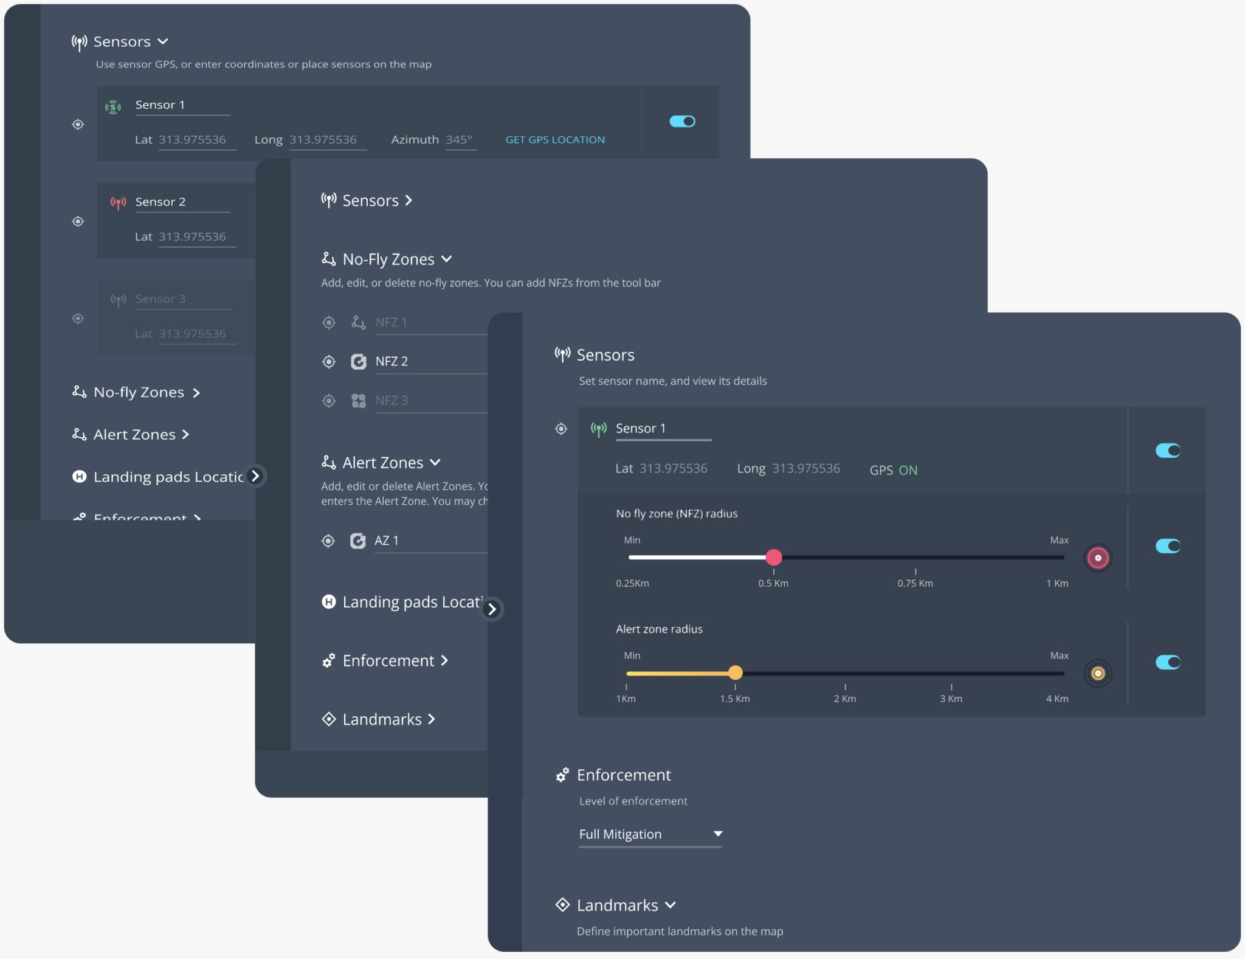Collapse the Landmarks section in front panel
This screenshot has width=1245, height=959.
(x=671, y=905)
